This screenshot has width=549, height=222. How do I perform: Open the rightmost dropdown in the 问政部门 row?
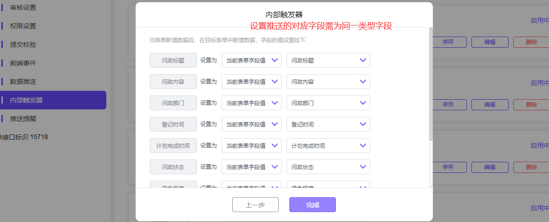(328, 103)
